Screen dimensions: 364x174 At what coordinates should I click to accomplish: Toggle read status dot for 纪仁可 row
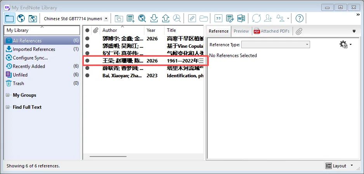(x=87, y=53)
